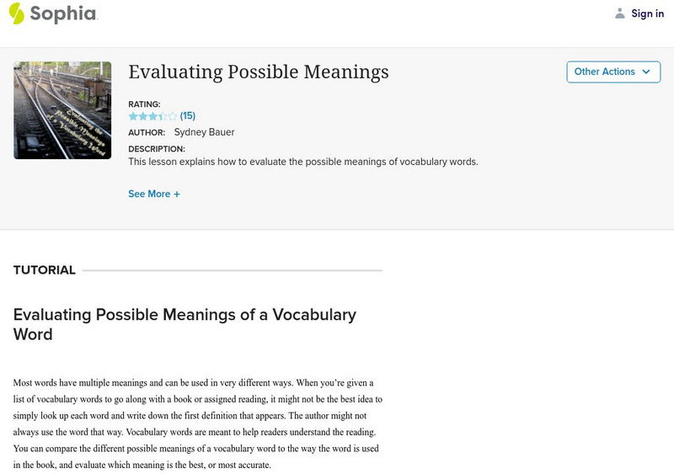The width and height of the screenshot is (674, 474).
Task: Give a five-star rating using the last star
Action: (173, 116)
